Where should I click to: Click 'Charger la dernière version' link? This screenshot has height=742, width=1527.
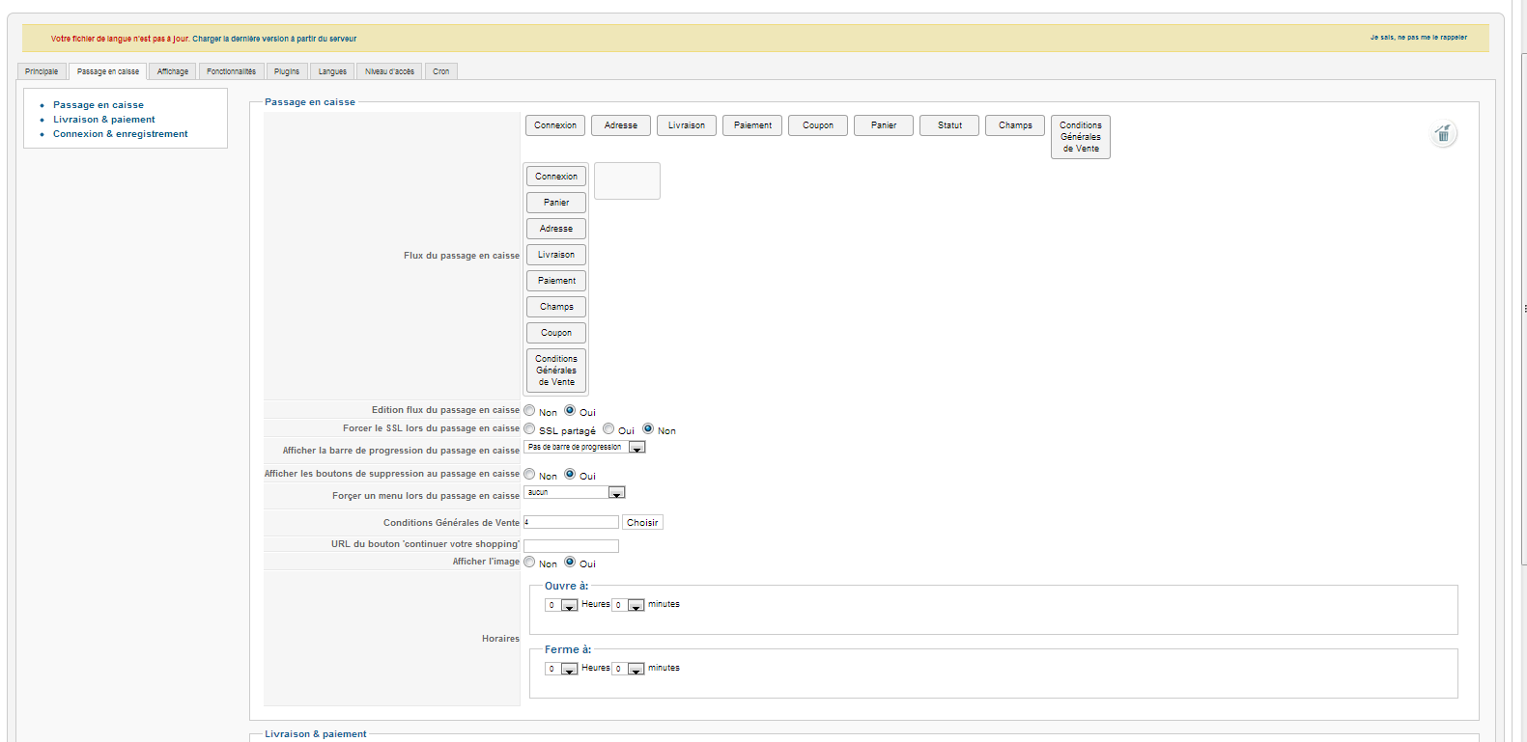[274, 39]
